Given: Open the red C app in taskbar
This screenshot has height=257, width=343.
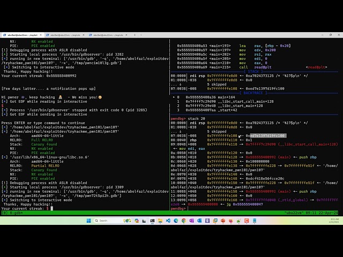Looking at the screenshot, I should pos(247,221).
